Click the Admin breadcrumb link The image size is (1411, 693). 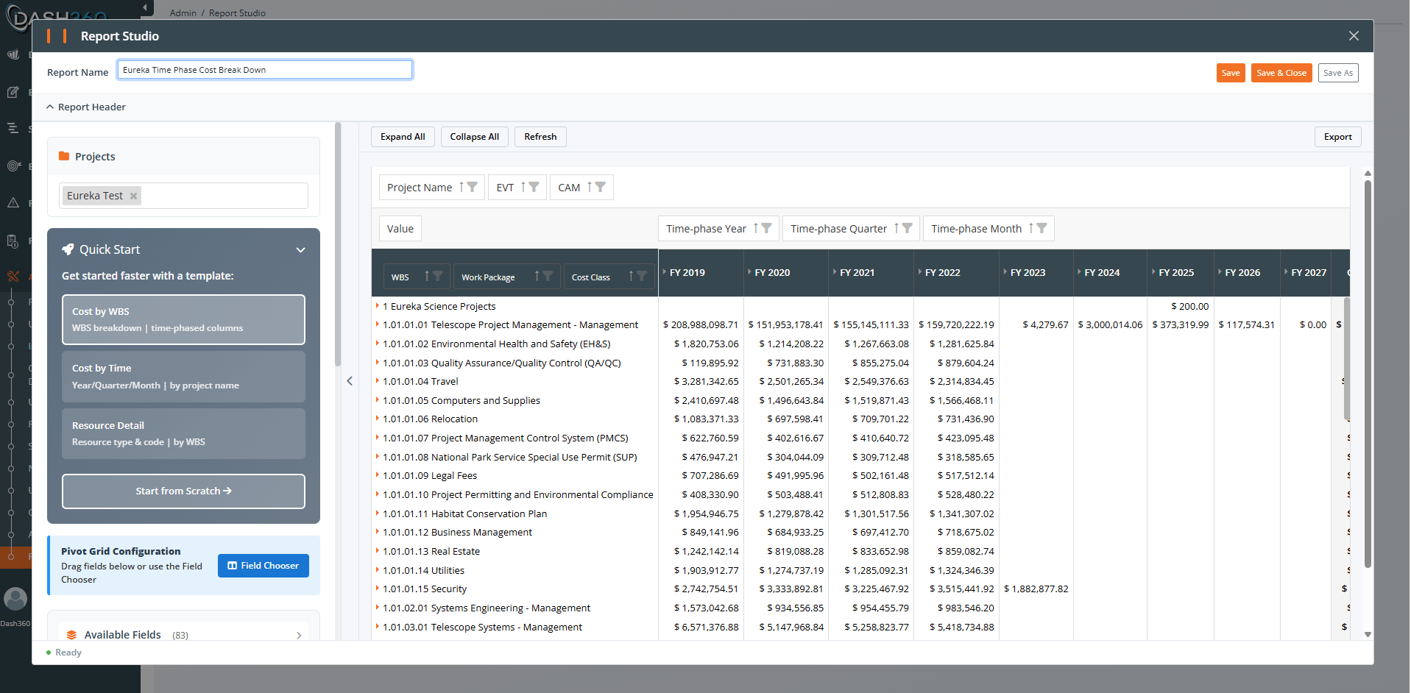point(183,13)
